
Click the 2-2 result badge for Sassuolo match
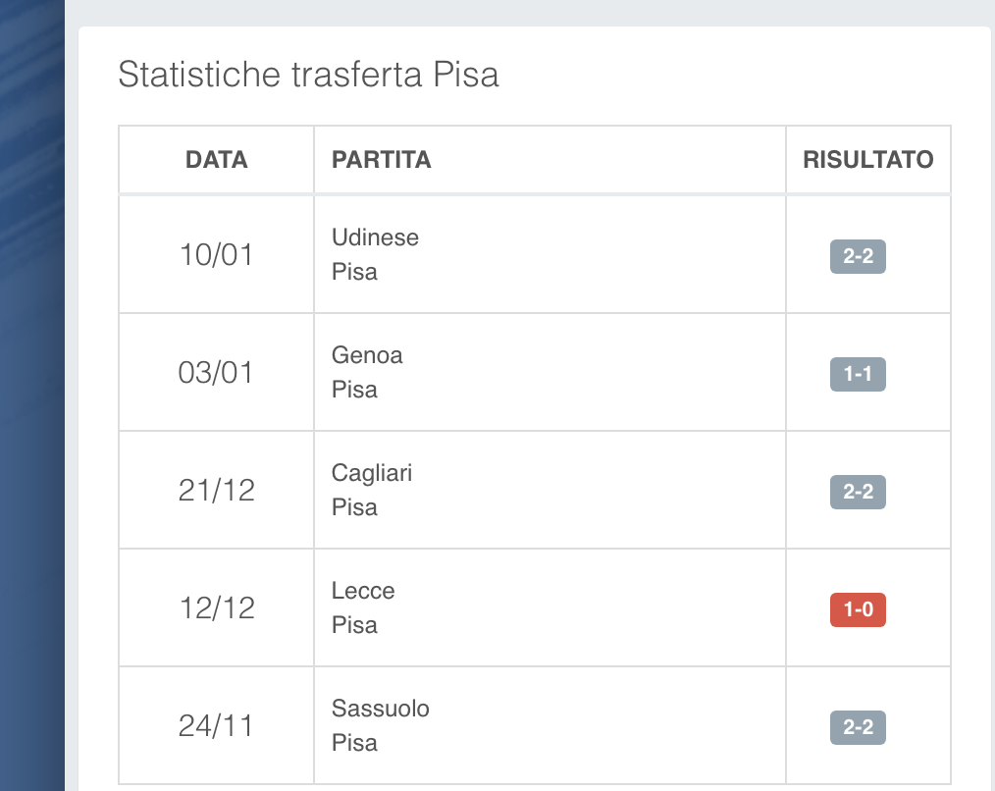(858, 728)
